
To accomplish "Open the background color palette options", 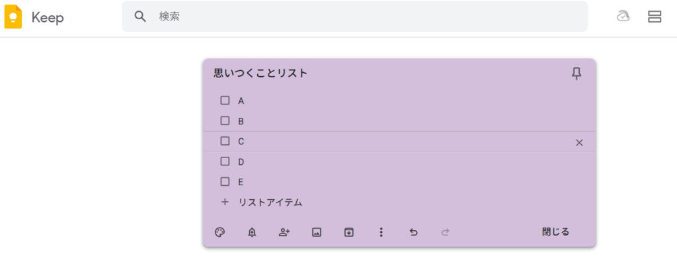I will point(219,232).
